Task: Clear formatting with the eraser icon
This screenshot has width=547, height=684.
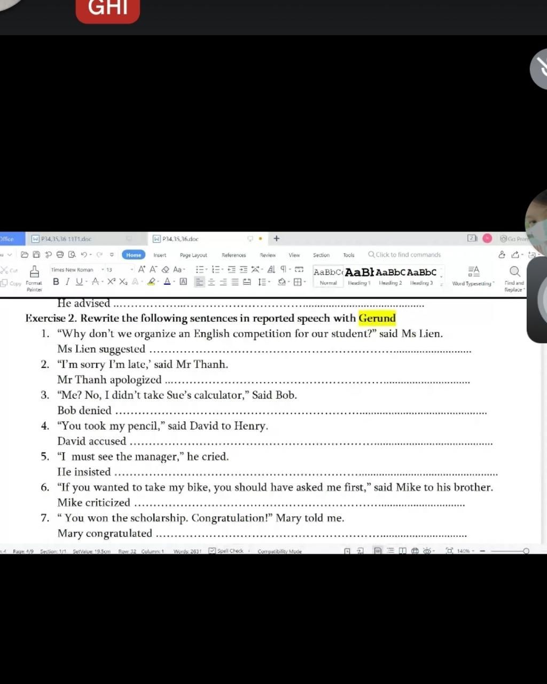Action: coord(165,269)
